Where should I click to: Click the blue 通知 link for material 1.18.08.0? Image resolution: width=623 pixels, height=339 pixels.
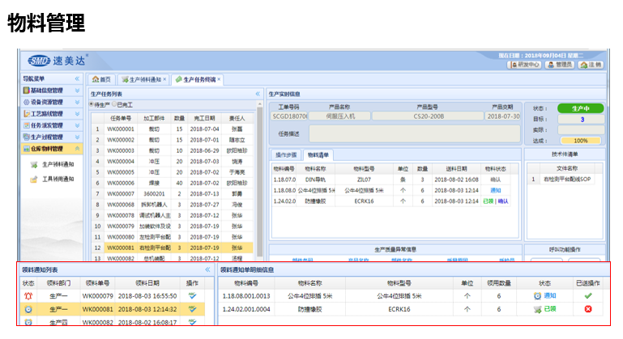(x=495, y=190)
